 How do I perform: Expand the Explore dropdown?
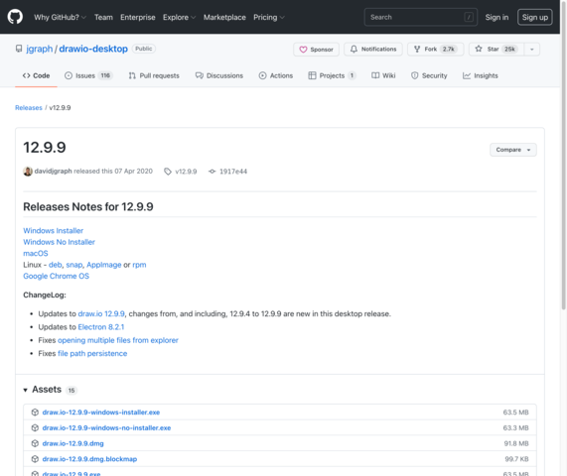click(179, 17)
